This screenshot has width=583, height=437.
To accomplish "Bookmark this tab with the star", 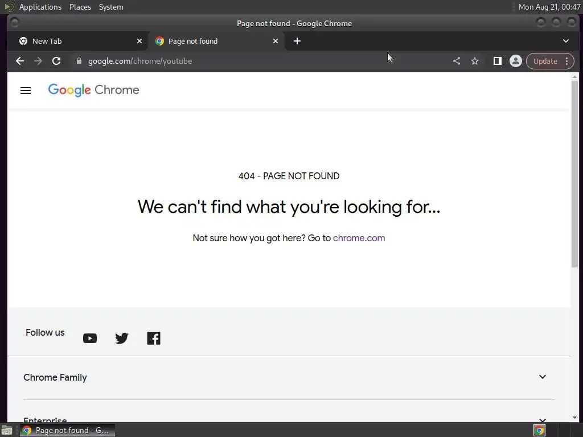I will pos(475,61).
